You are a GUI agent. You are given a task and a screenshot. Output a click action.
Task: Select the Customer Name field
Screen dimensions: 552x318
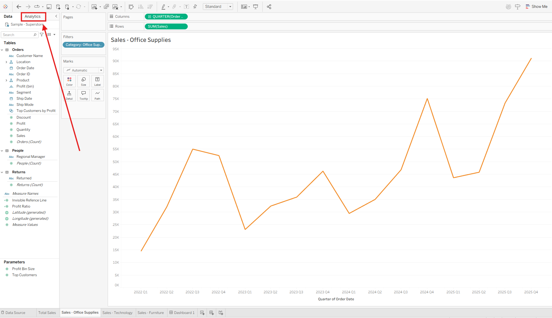pyautogui.click(x=30, y=56)
